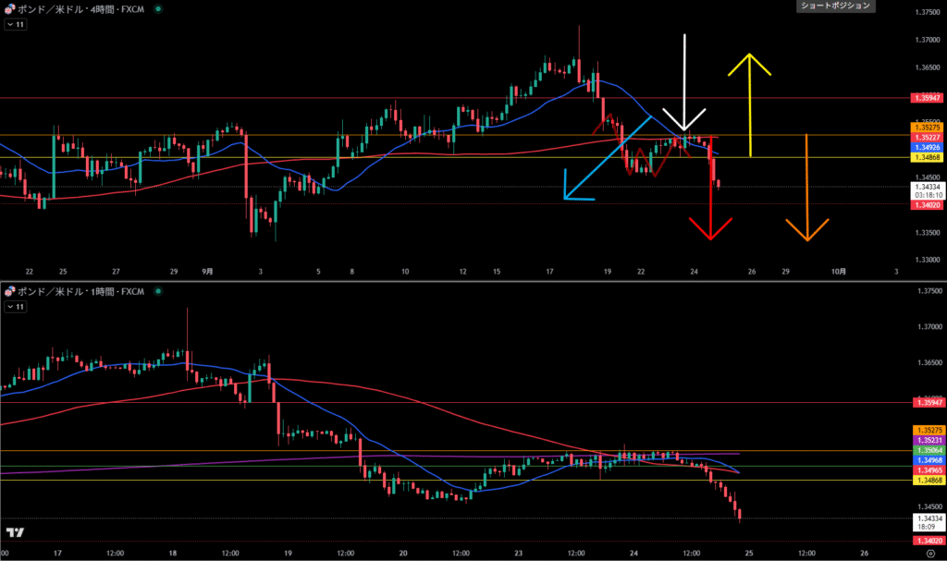Click the 9月 marker on top time axis
The height and width of the screenshot is (561, 947).
pos(207,272)
